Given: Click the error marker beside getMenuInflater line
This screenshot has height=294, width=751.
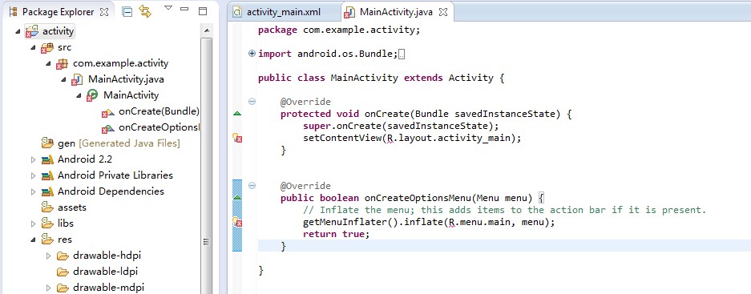Looking at the screenshot, I should [x=237, y=222].
